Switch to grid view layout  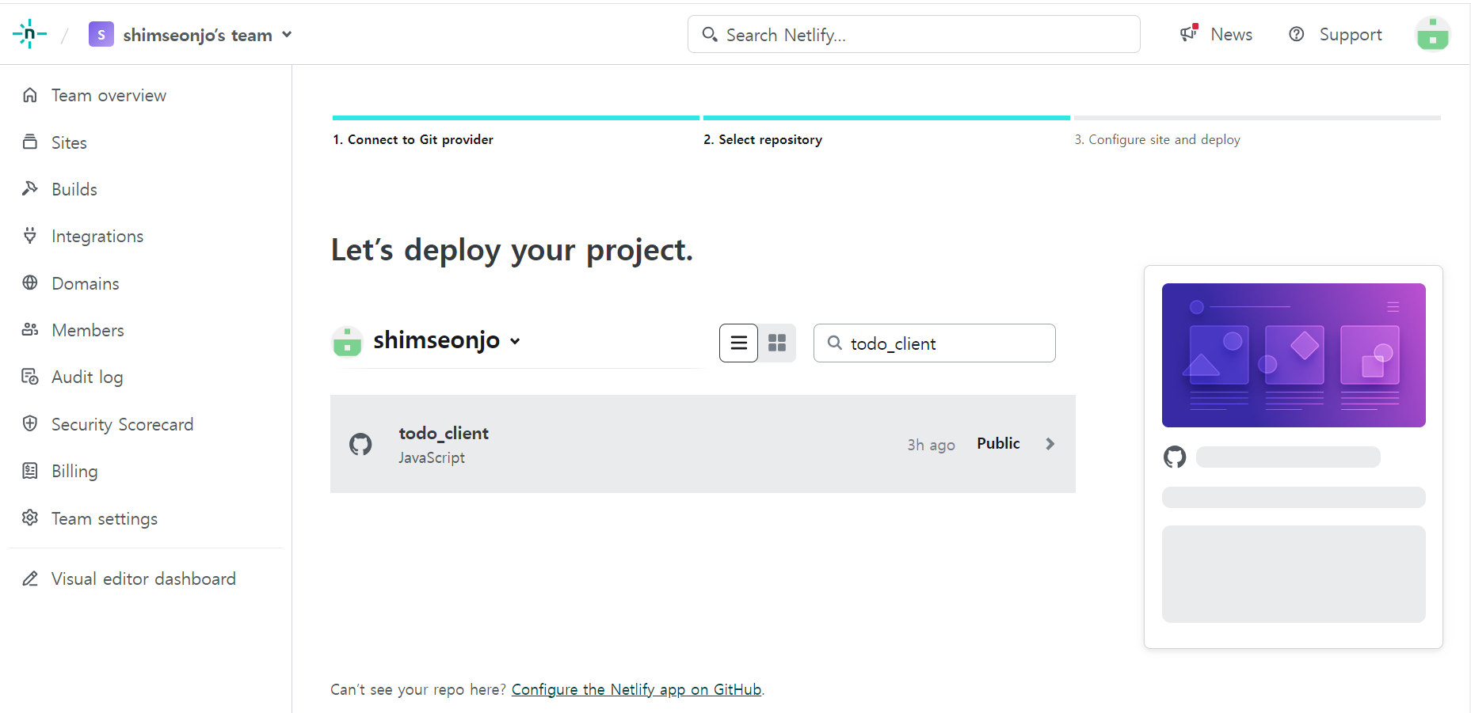pos(777,343)
